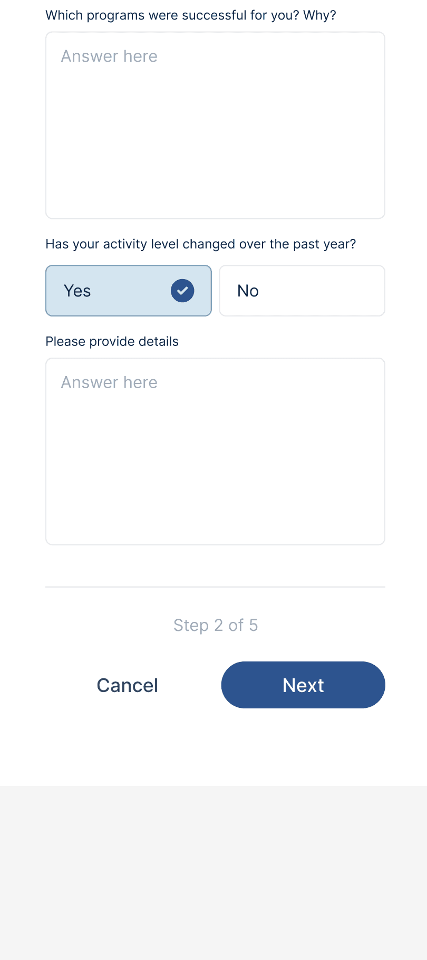This screenshot has height=960, width=427.
Task: Click the 'Which programs were successful' question label
Action: pos(191,15)
